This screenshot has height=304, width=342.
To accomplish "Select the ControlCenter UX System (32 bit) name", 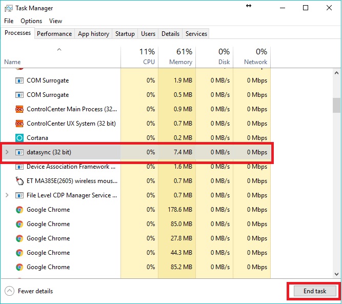I will [71, 124].
